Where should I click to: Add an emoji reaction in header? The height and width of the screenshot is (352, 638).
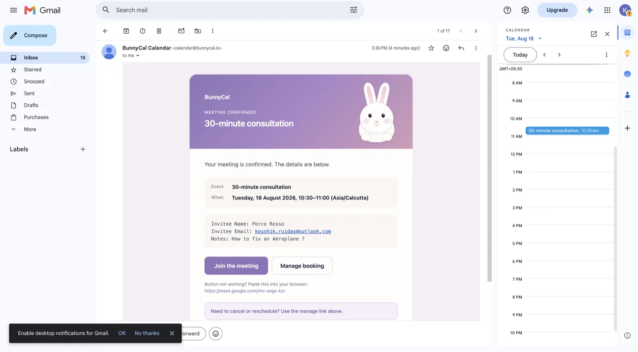tap(446, 48)
